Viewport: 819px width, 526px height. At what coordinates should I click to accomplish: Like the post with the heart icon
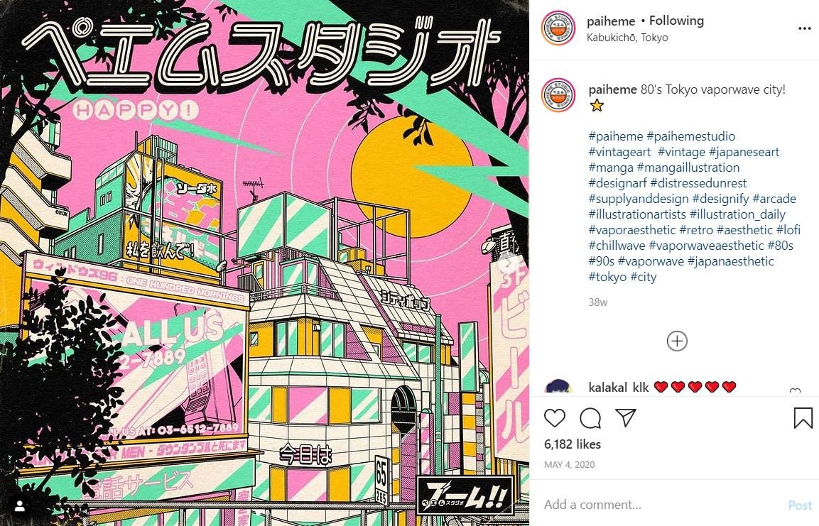click(555, 418)
